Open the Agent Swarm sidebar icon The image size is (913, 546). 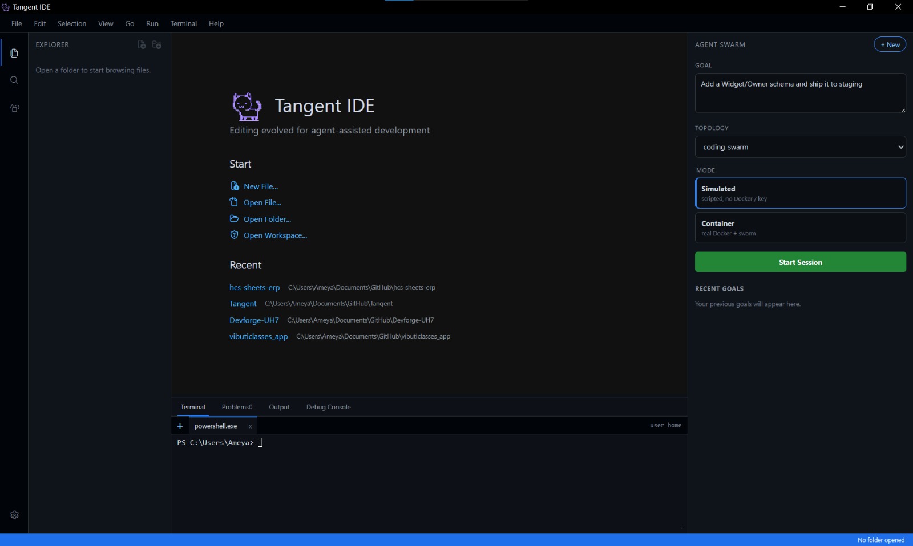pyautogui.click(x=14, y=108)
